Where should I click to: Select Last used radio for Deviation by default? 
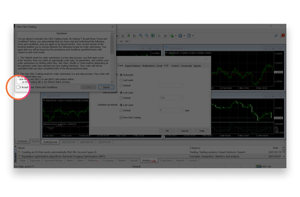pos(121,105)
